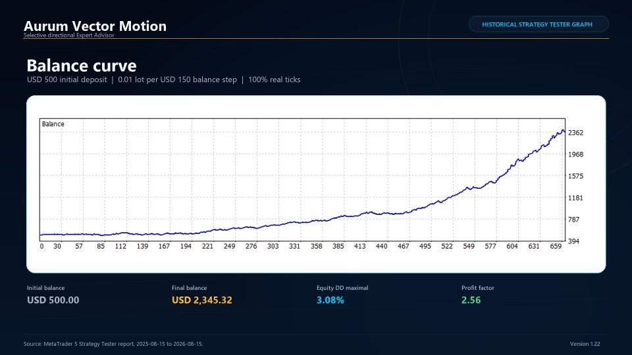Image resolution: width=632 pixels, height=355 pixels.
Task: Click the 112 x-axis label
Action: click(x=120, y=247)
